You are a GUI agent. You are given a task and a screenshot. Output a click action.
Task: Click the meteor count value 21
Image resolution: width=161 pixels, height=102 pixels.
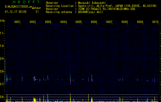point(37,12)
